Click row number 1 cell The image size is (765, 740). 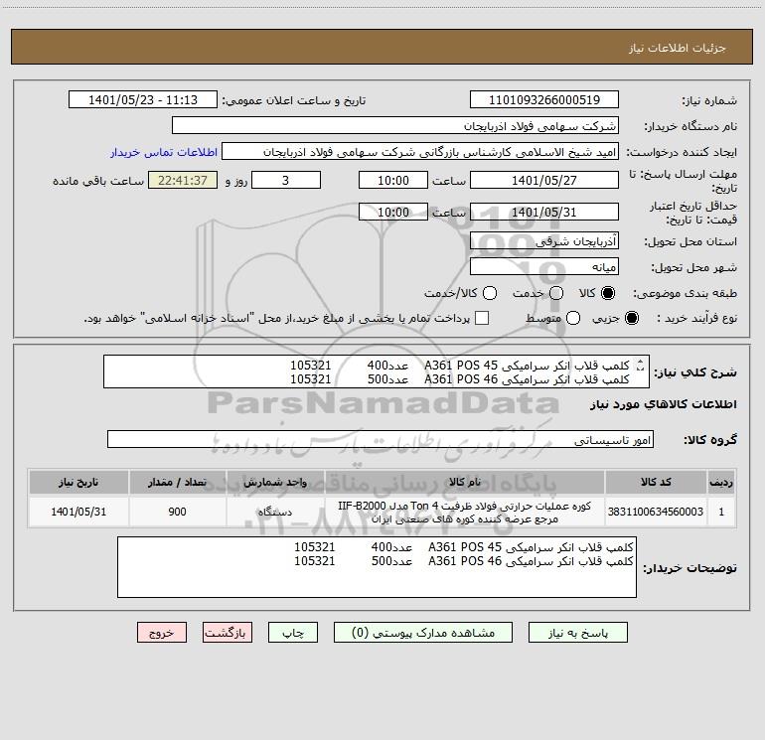(721, 512)
